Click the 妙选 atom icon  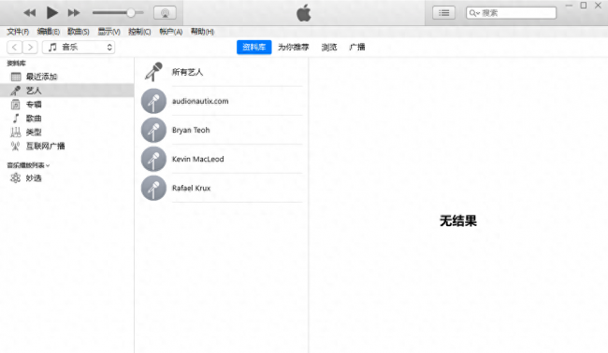(x=16, y=178)
